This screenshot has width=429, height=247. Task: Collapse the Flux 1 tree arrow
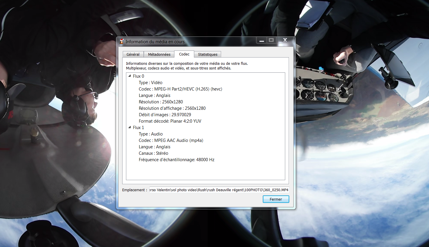click(129, 127)
